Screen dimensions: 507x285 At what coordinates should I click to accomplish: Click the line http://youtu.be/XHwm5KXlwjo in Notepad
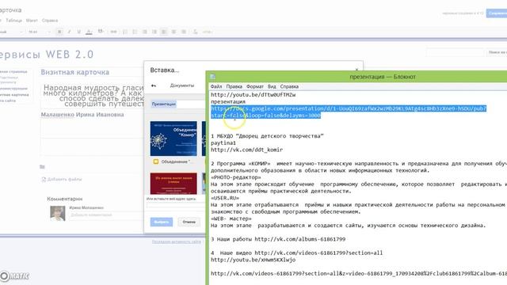click(253, 260)
